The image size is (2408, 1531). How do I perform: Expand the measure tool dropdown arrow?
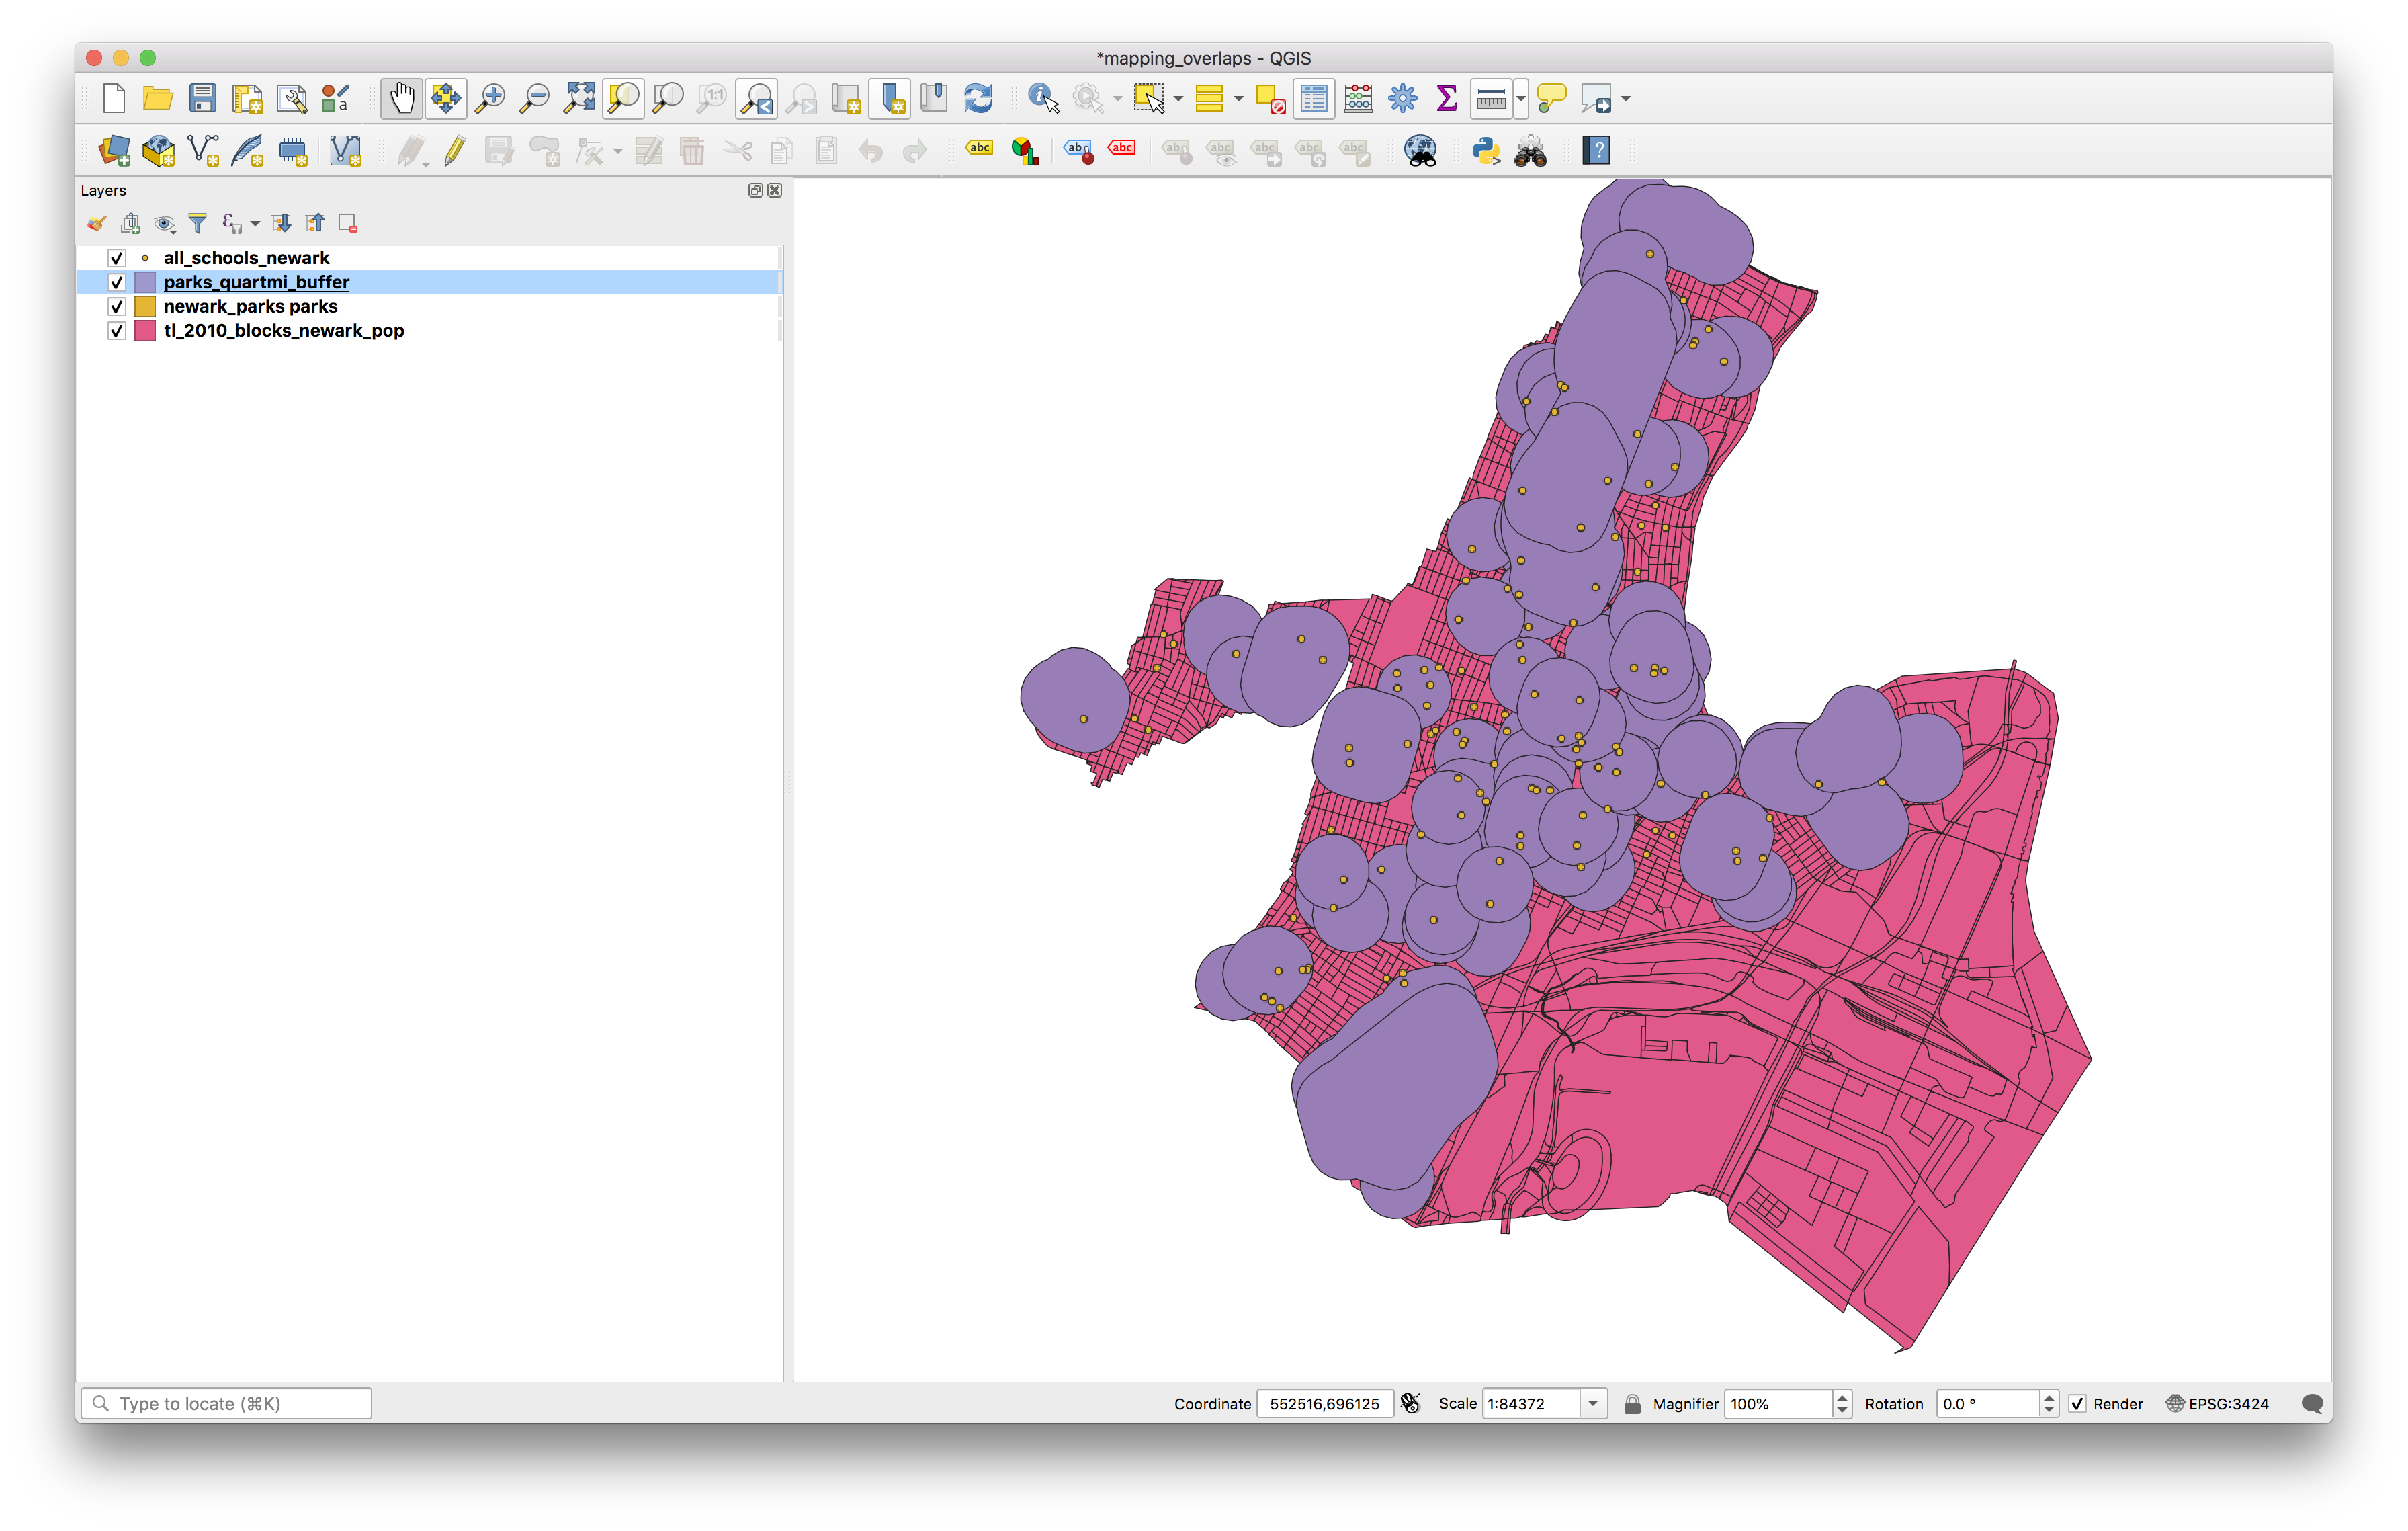point(1521,98)
